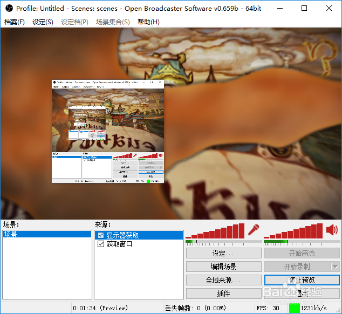Click the OBS logo in the title bar
The width and height of the screenshot is (342, 314).
click(x=9, y=9)
